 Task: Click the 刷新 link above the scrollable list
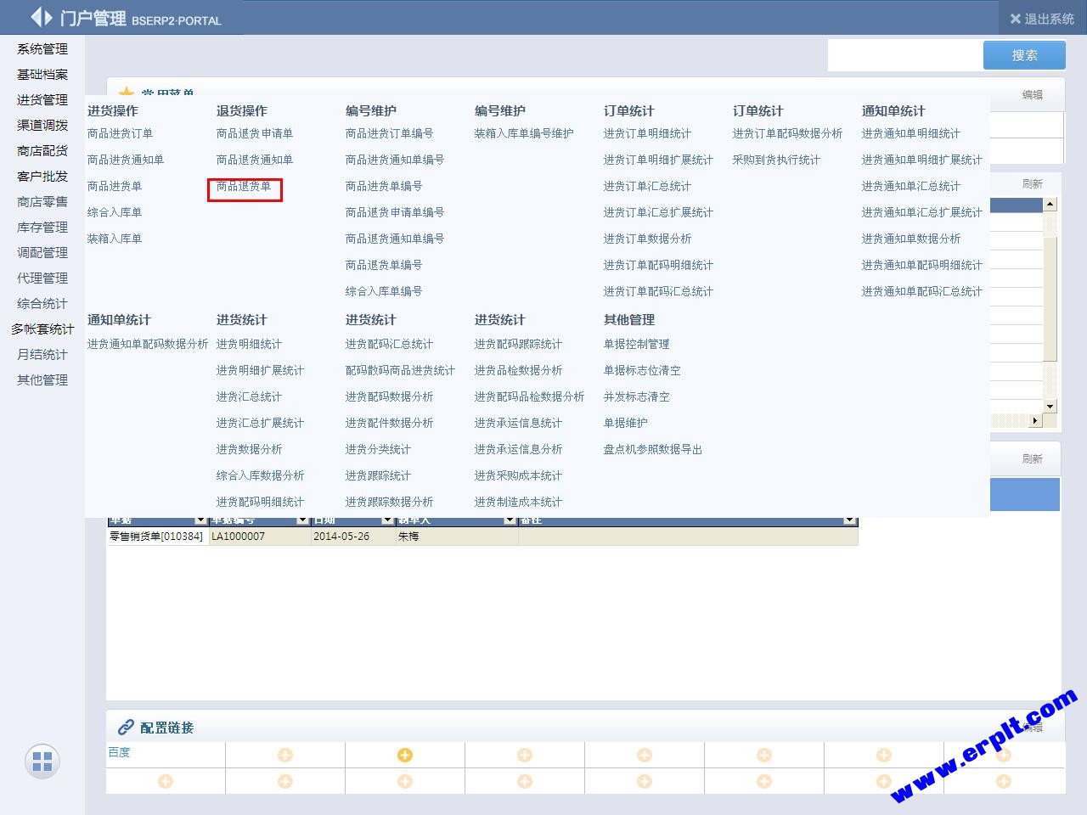pyautogui.click(x=1033, y=184)
